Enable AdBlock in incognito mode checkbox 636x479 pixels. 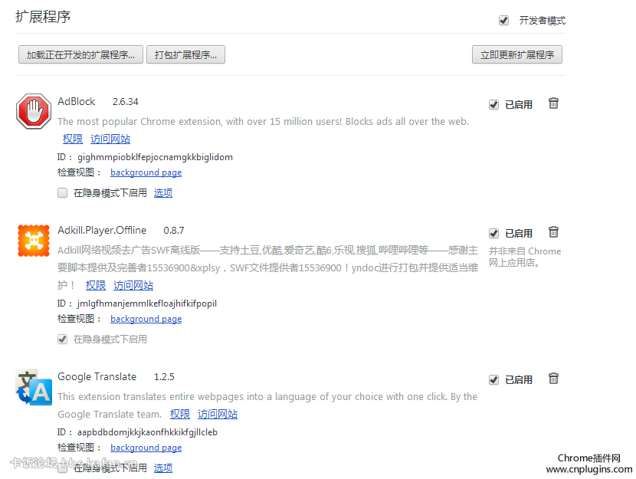pyautogui.click(x=63, y=193)
